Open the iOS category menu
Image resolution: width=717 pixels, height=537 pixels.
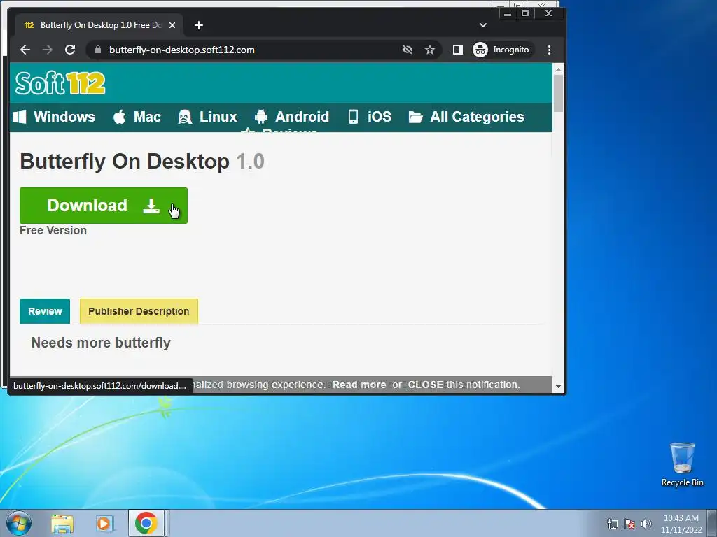pos(370,117)
